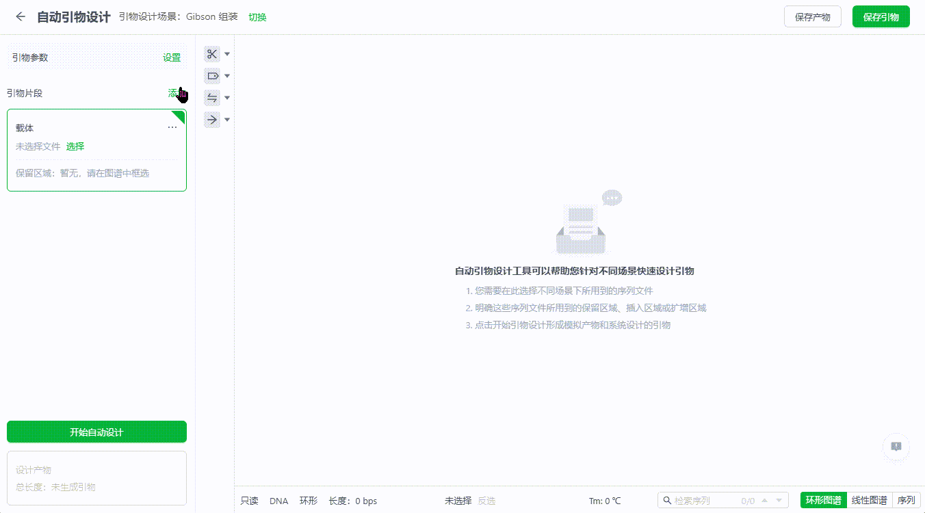925x513 pixels.
Task: Select the annotation label tool
Action: pos(212,75)
